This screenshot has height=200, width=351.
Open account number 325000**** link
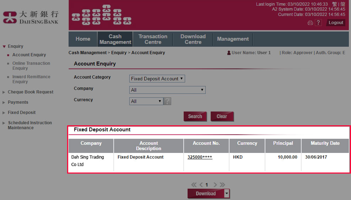pyautogui.click(x=200, y=157)
